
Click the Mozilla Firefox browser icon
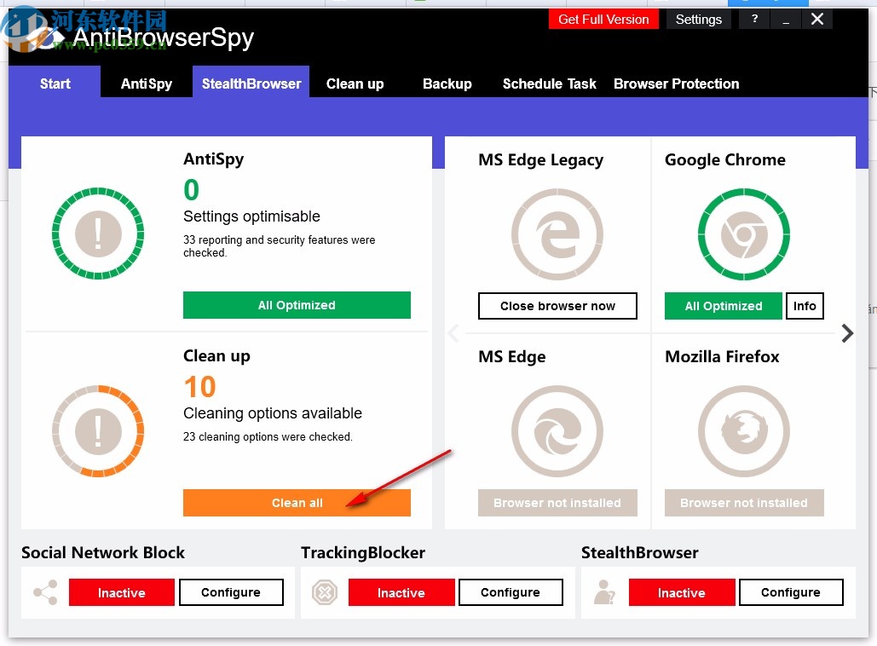pos(743,430)
